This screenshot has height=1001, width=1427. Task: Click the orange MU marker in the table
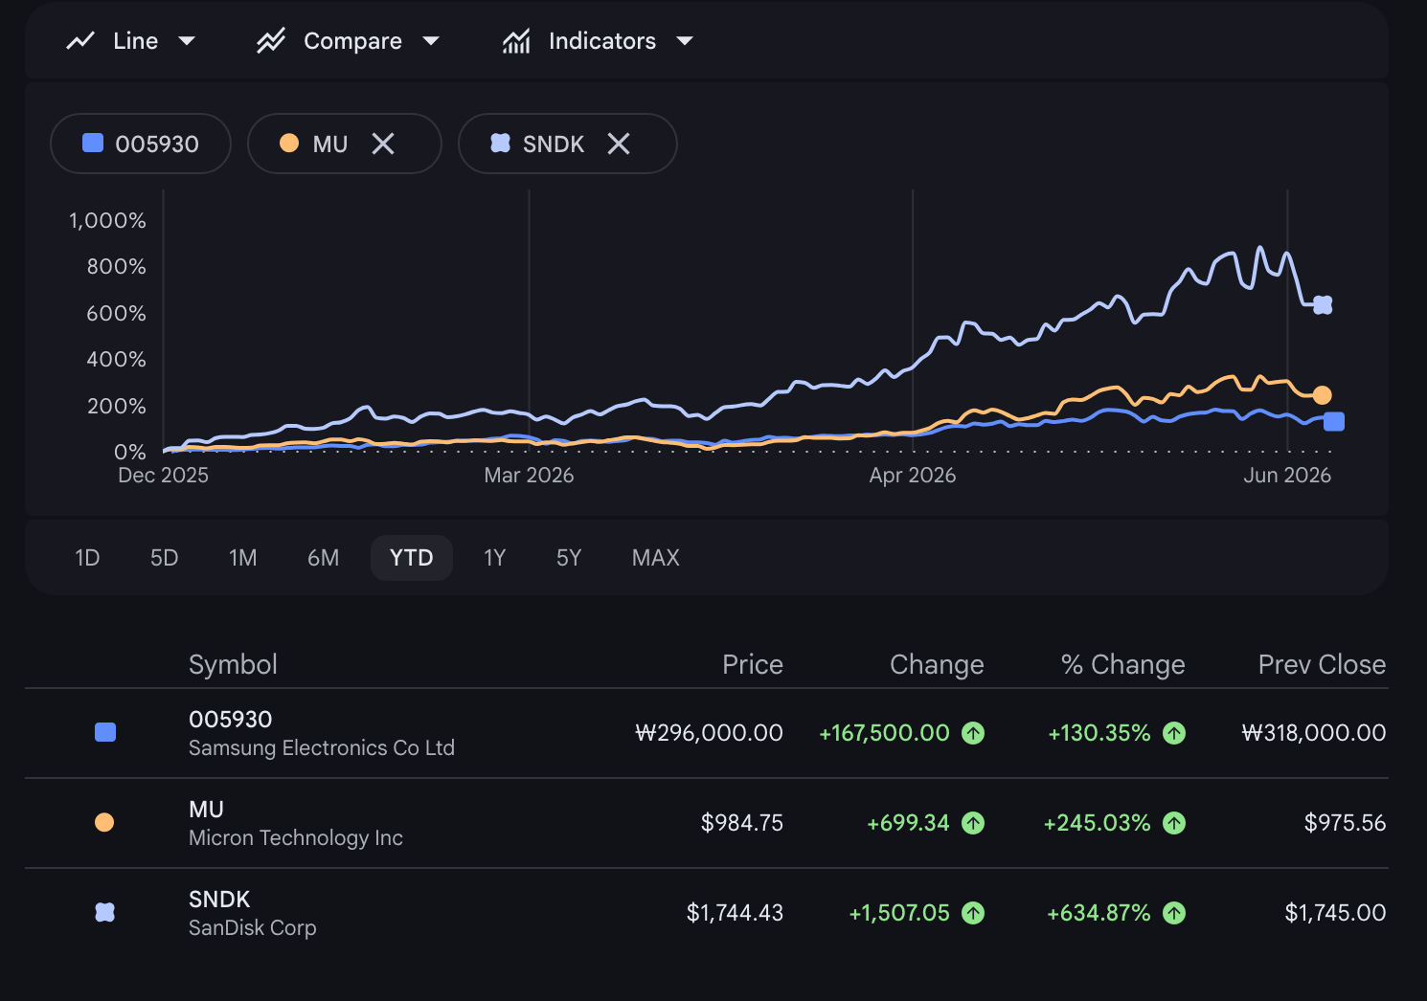click(105, 822)
